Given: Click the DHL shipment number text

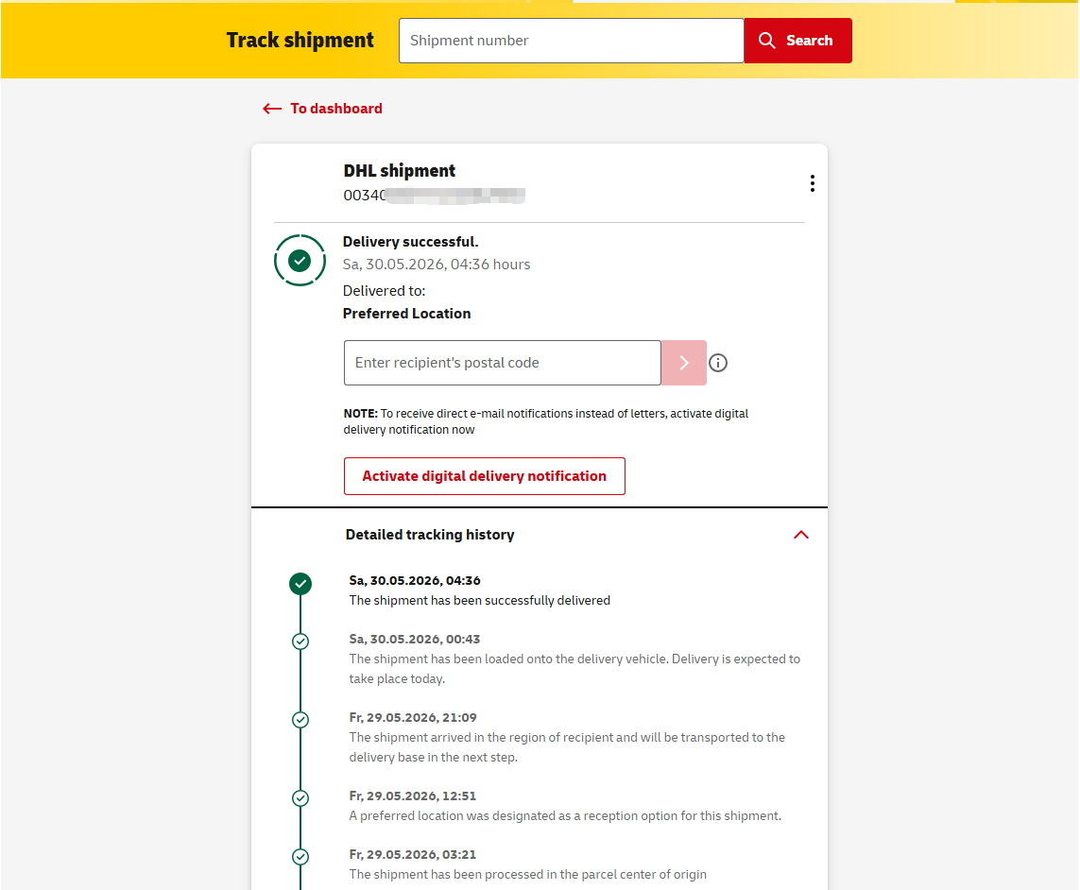Looking at the screenshot, I should (x=435, y=196).
